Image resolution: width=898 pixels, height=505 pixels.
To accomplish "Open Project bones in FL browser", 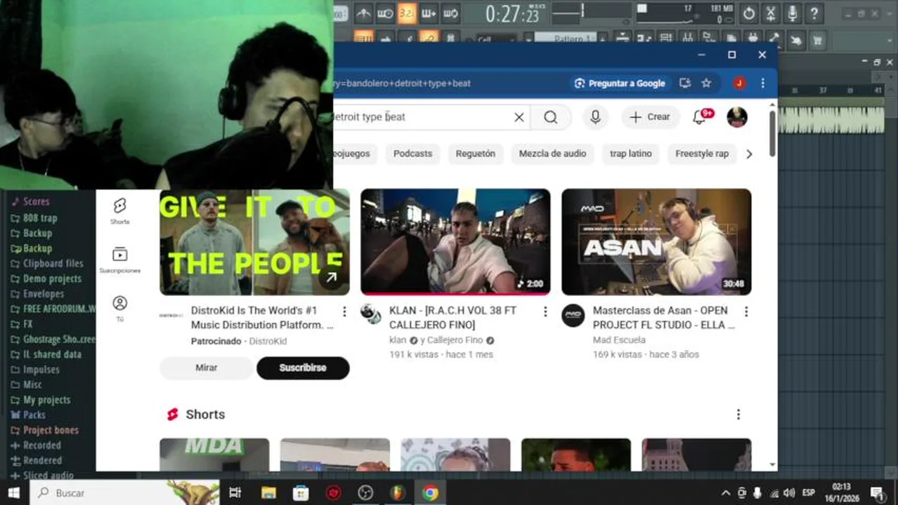I will pyautogui.click(x=44, y=430).
